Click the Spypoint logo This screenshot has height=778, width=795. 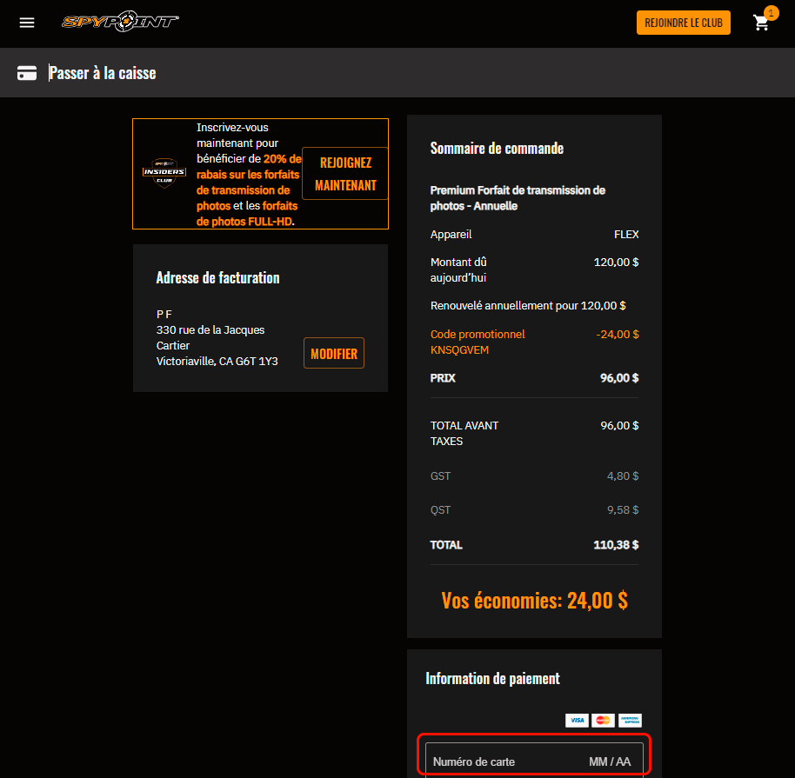(x=120, y=21)
